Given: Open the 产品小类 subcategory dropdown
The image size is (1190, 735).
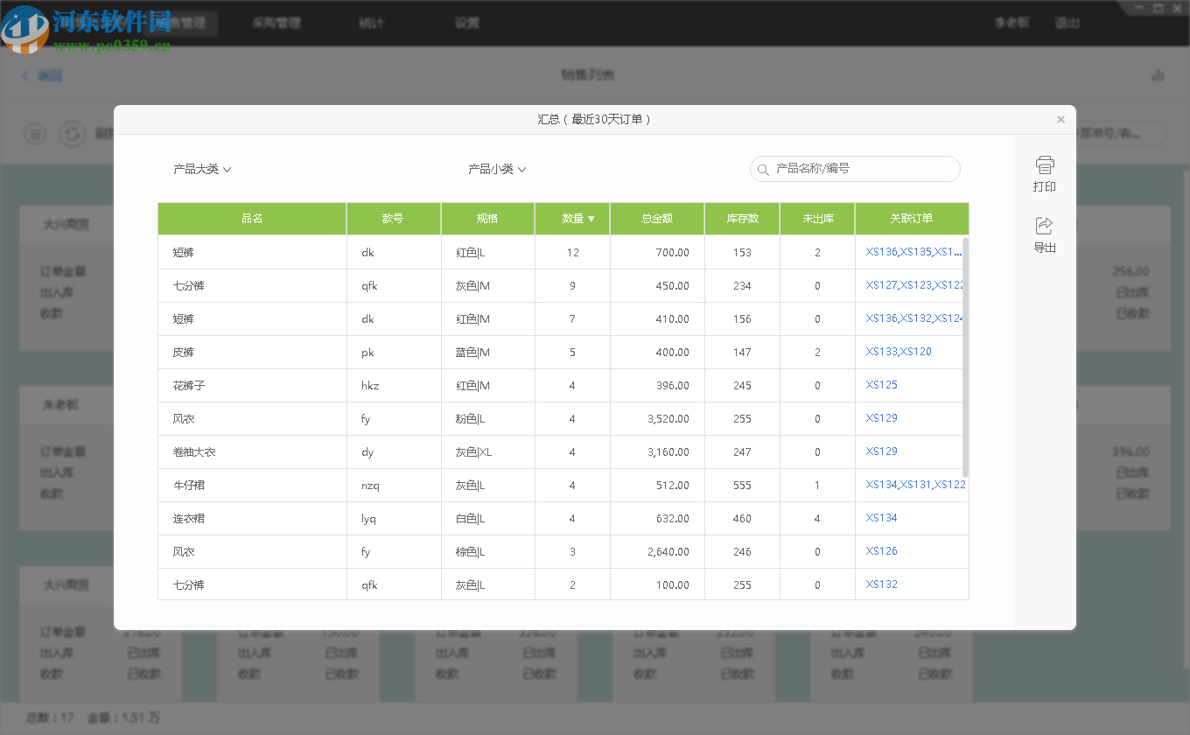Looking at the screenshot, I should coord(494,168).
